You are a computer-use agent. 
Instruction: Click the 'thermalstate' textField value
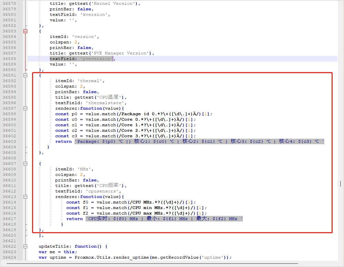pyautogui.click(x=105, y=103)
